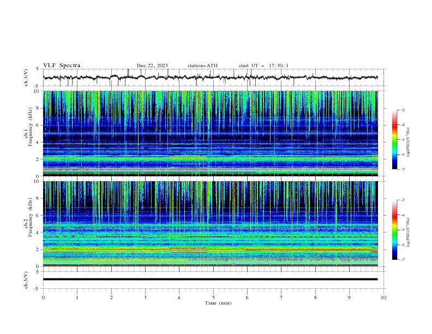Click the "Time (min)" axis label
The height and width of the screenshot is (334, 432).
pos(218,303)
